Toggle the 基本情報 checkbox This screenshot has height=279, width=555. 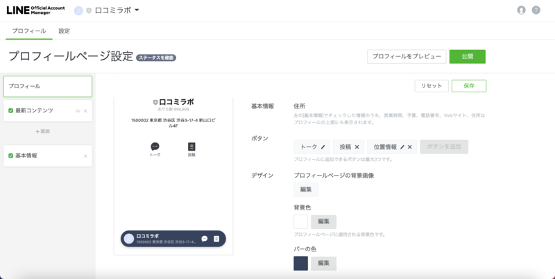coord(11,155)
